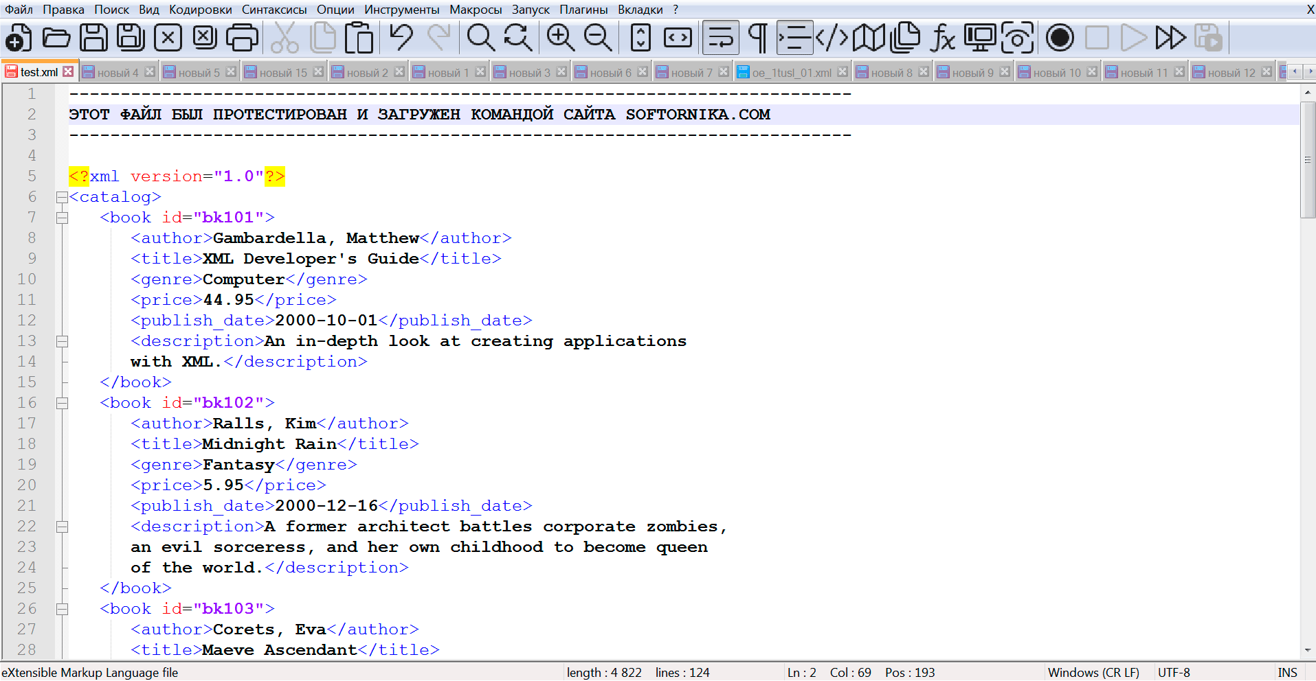Click the Save All toolbar icon
1316x681 pixels.
pyautogui.click(x=131, y=38)
